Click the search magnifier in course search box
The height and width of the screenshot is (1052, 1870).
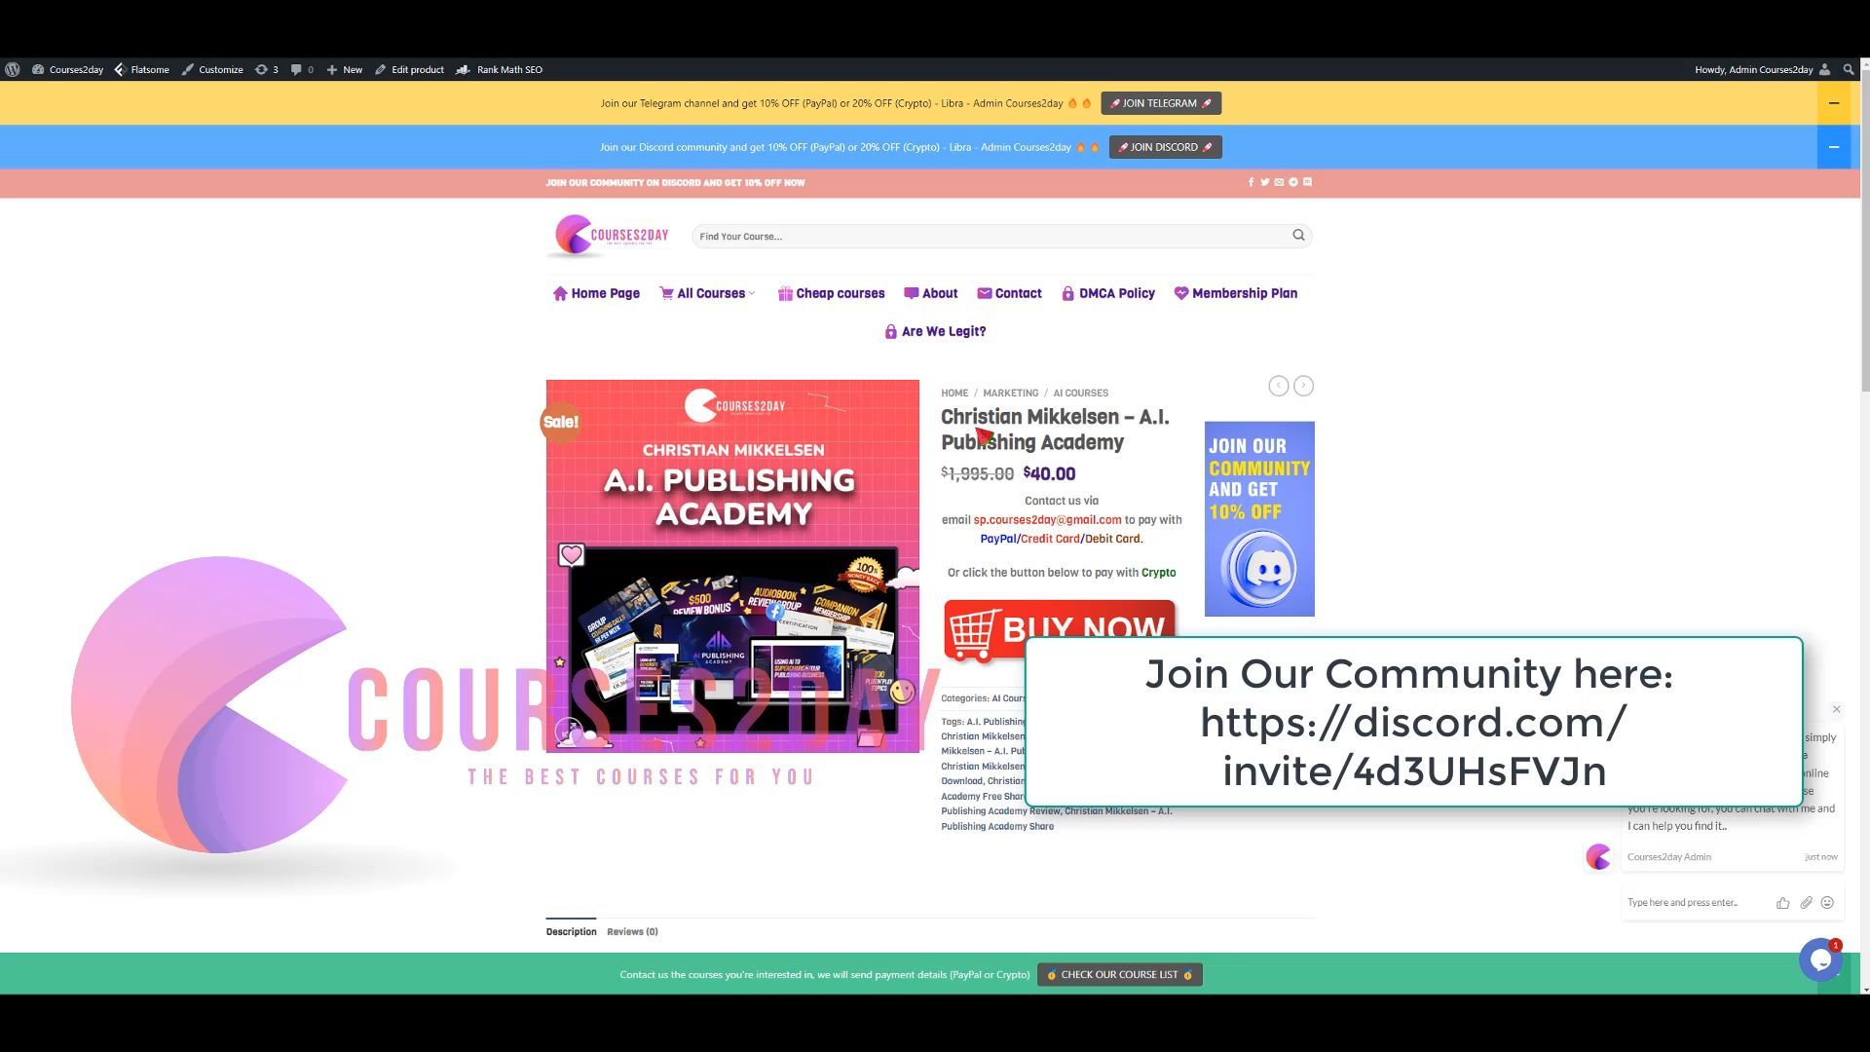(1298, 236)
